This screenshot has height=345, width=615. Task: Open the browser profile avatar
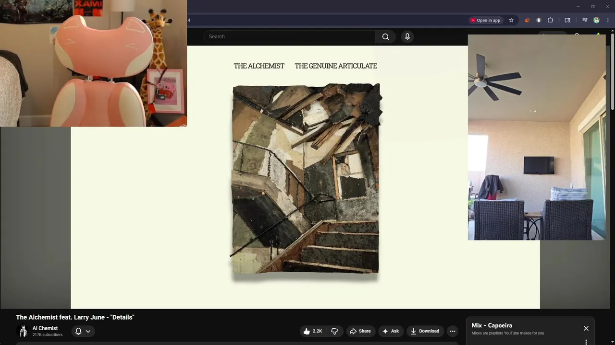596,20
